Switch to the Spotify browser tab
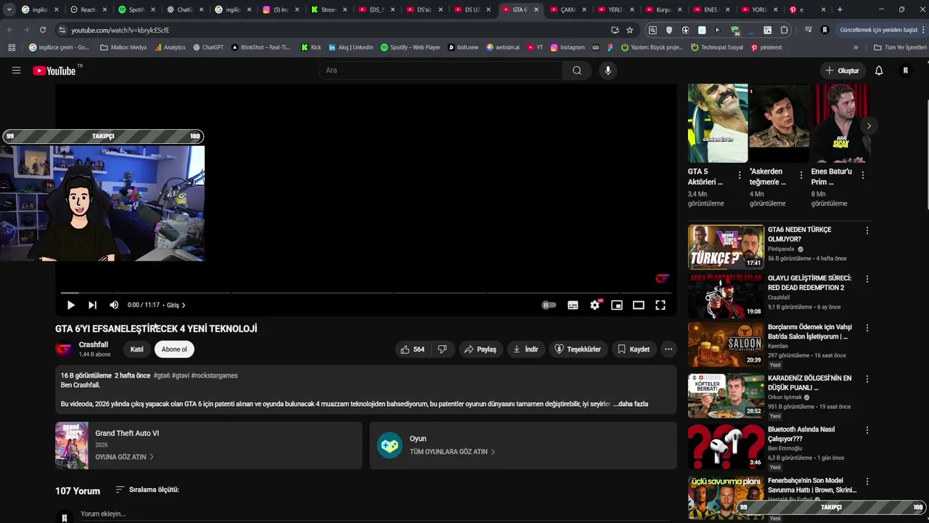929x523 pixels. pyautogui.click(x=136, y=9)
